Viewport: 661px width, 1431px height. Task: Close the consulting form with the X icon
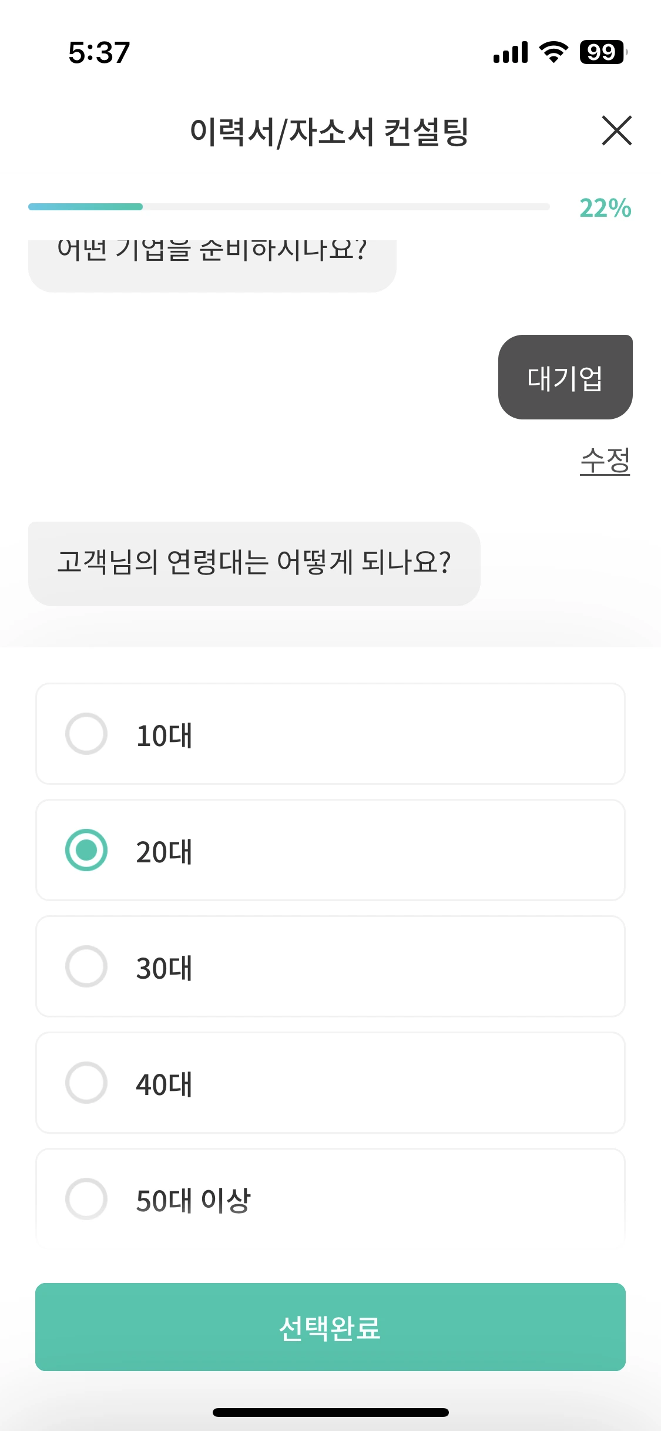[616, 130]
